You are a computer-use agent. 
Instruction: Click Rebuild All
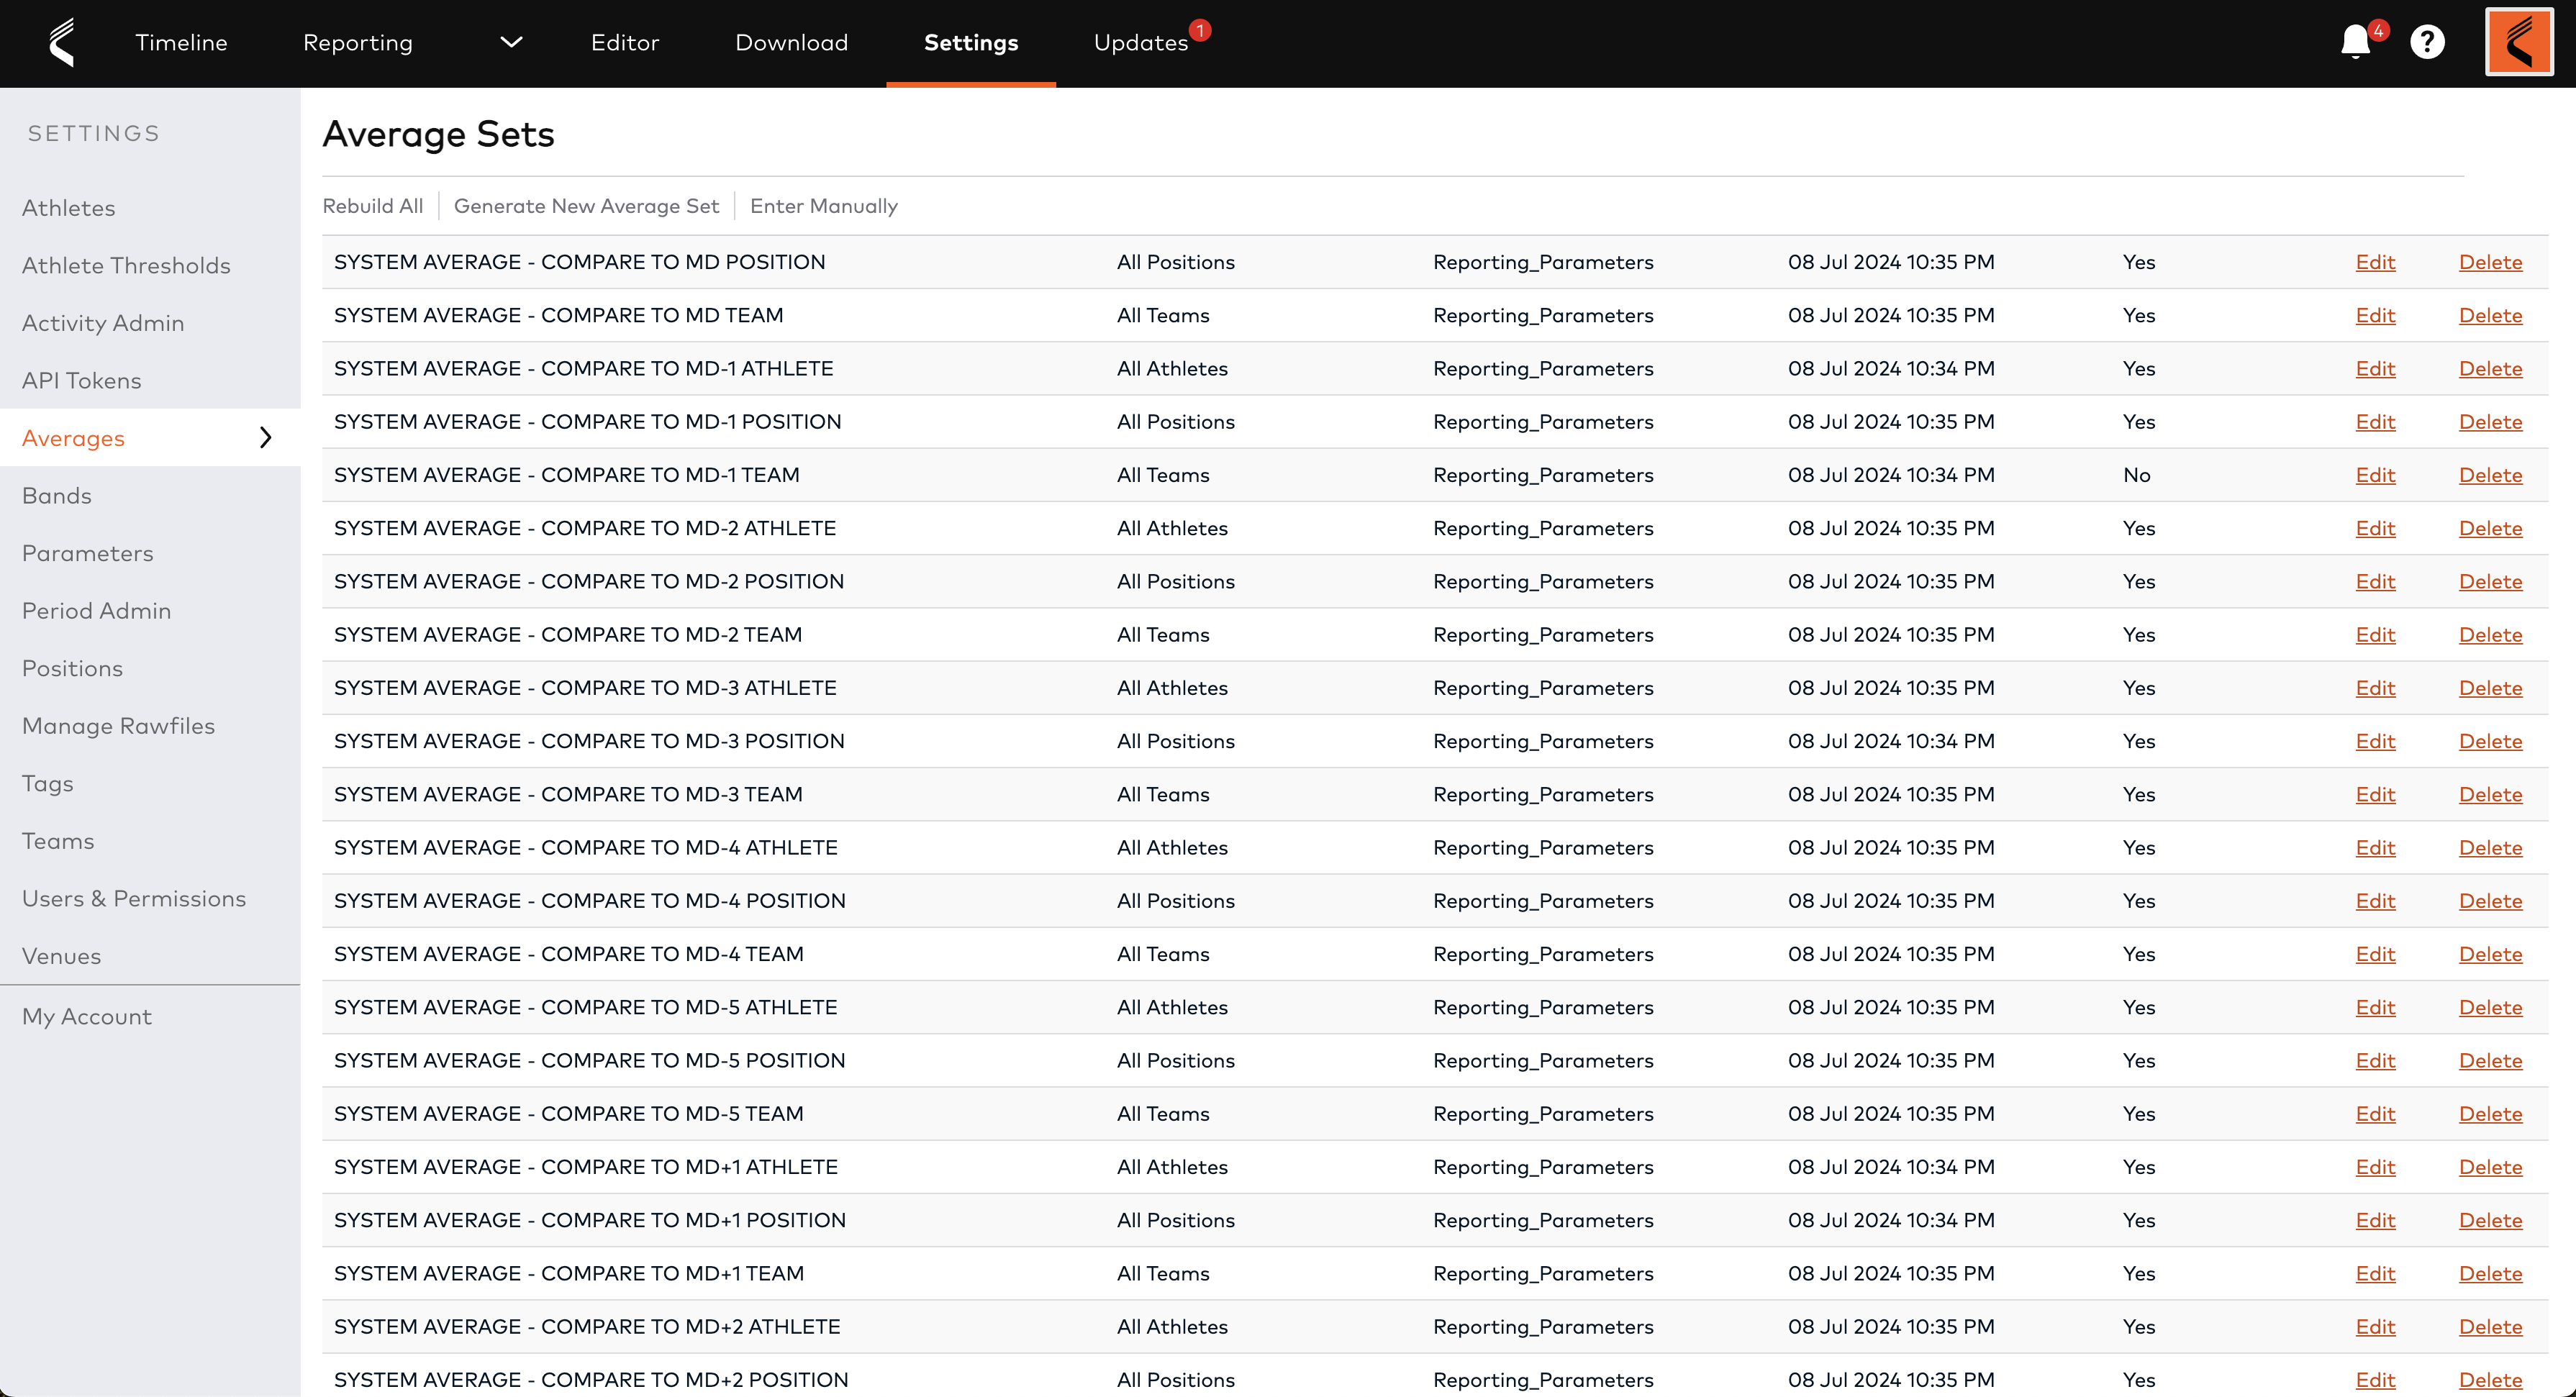click(373, 206)
